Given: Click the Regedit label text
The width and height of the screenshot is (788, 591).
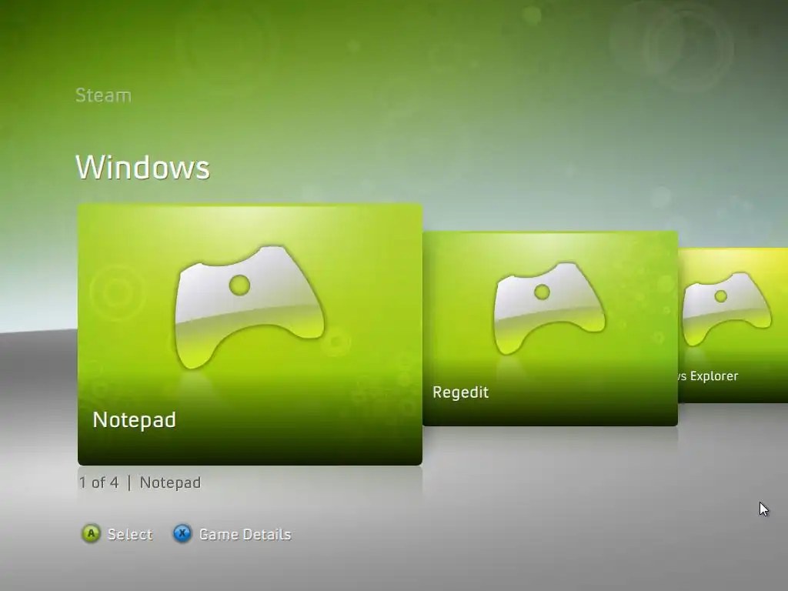Looking at the screenshot, I should click(460, 392).
